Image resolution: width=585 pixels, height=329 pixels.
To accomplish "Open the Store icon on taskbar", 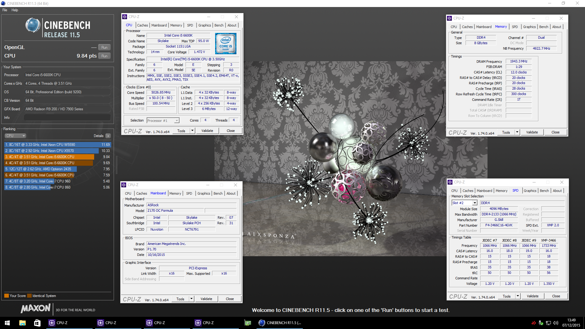I will click(37, 323).
